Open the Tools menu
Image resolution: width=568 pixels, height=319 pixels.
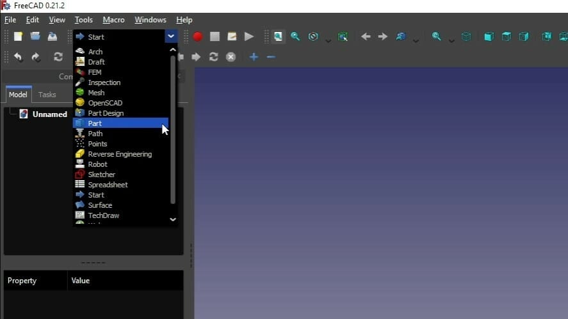coord(84,20)
